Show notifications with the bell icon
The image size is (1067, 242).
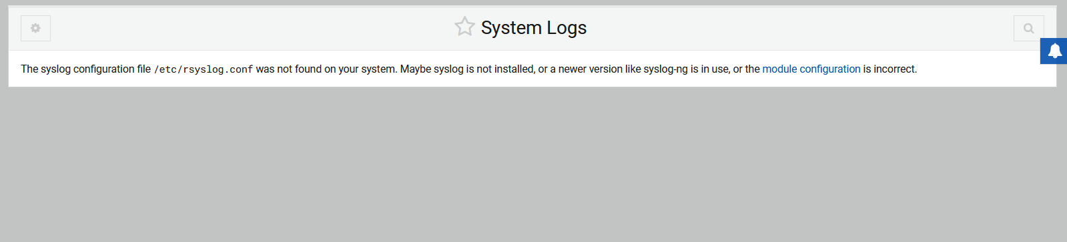coord(1054,51)
